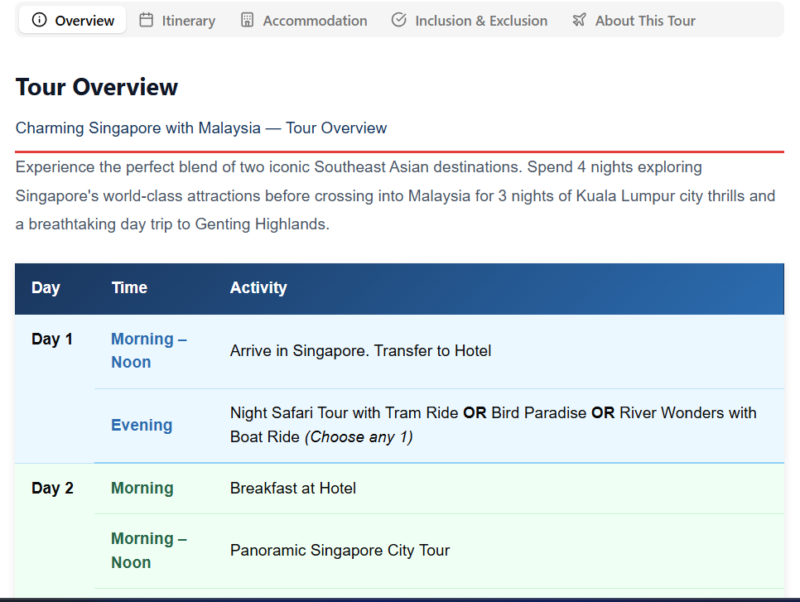The height and width of the screenshot is (602, 800).
Task: Click 'Breakfast at Hotel' activity
Action: (293, 489)
